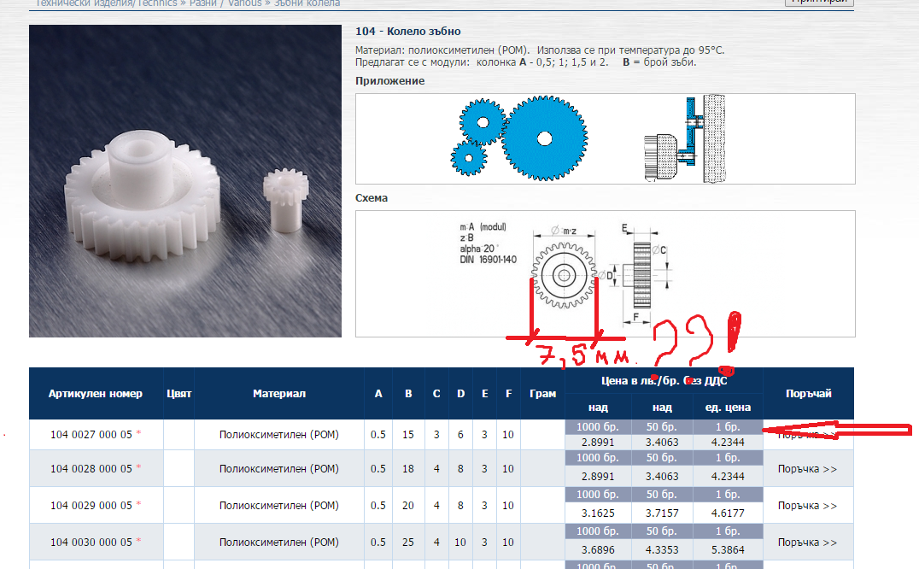Click the print button at top right
Image resolution: width=919 pixels, height=569 pixels.
coord(818,3)
